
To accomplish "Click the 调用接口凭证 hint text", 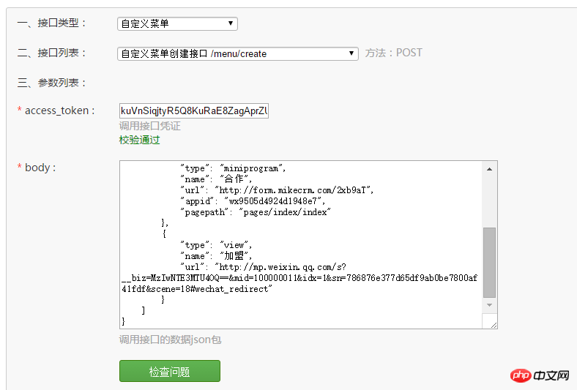I will [x=149, y=126].
